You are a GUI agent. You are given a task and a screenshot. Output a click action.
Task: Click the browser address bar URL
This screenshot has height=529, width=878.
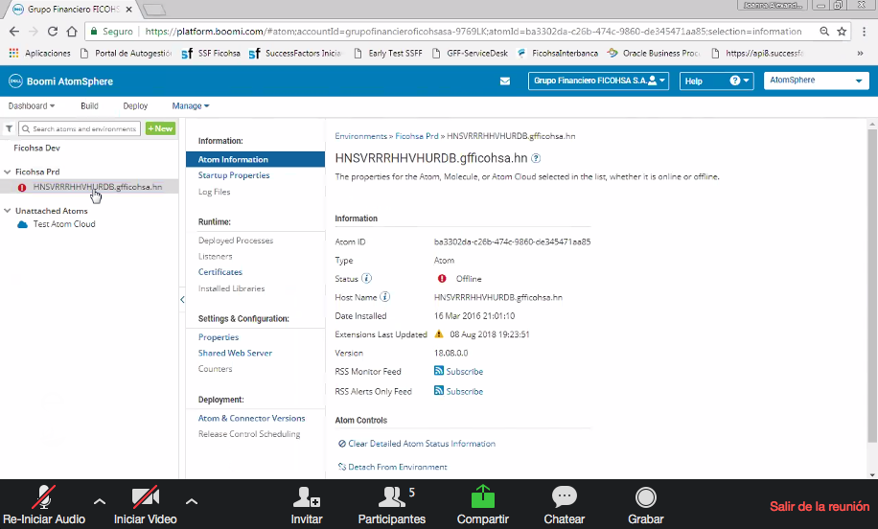point(474,32)
